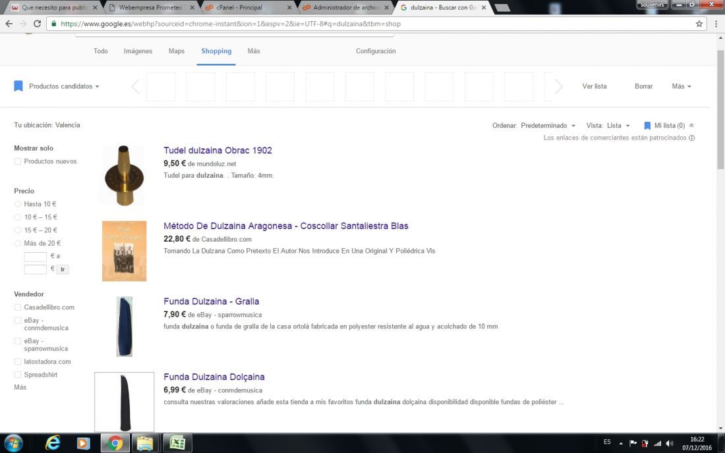
Task: Bookmark this page with the star icon
Action: pos(699,24)
